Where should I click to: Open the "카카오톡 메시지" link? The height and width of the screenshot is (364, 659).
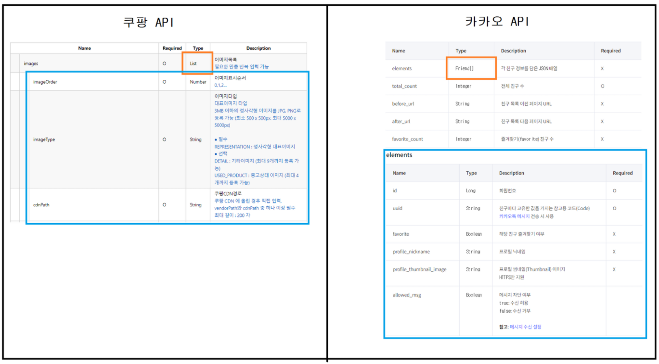click(x=514, y=216)
